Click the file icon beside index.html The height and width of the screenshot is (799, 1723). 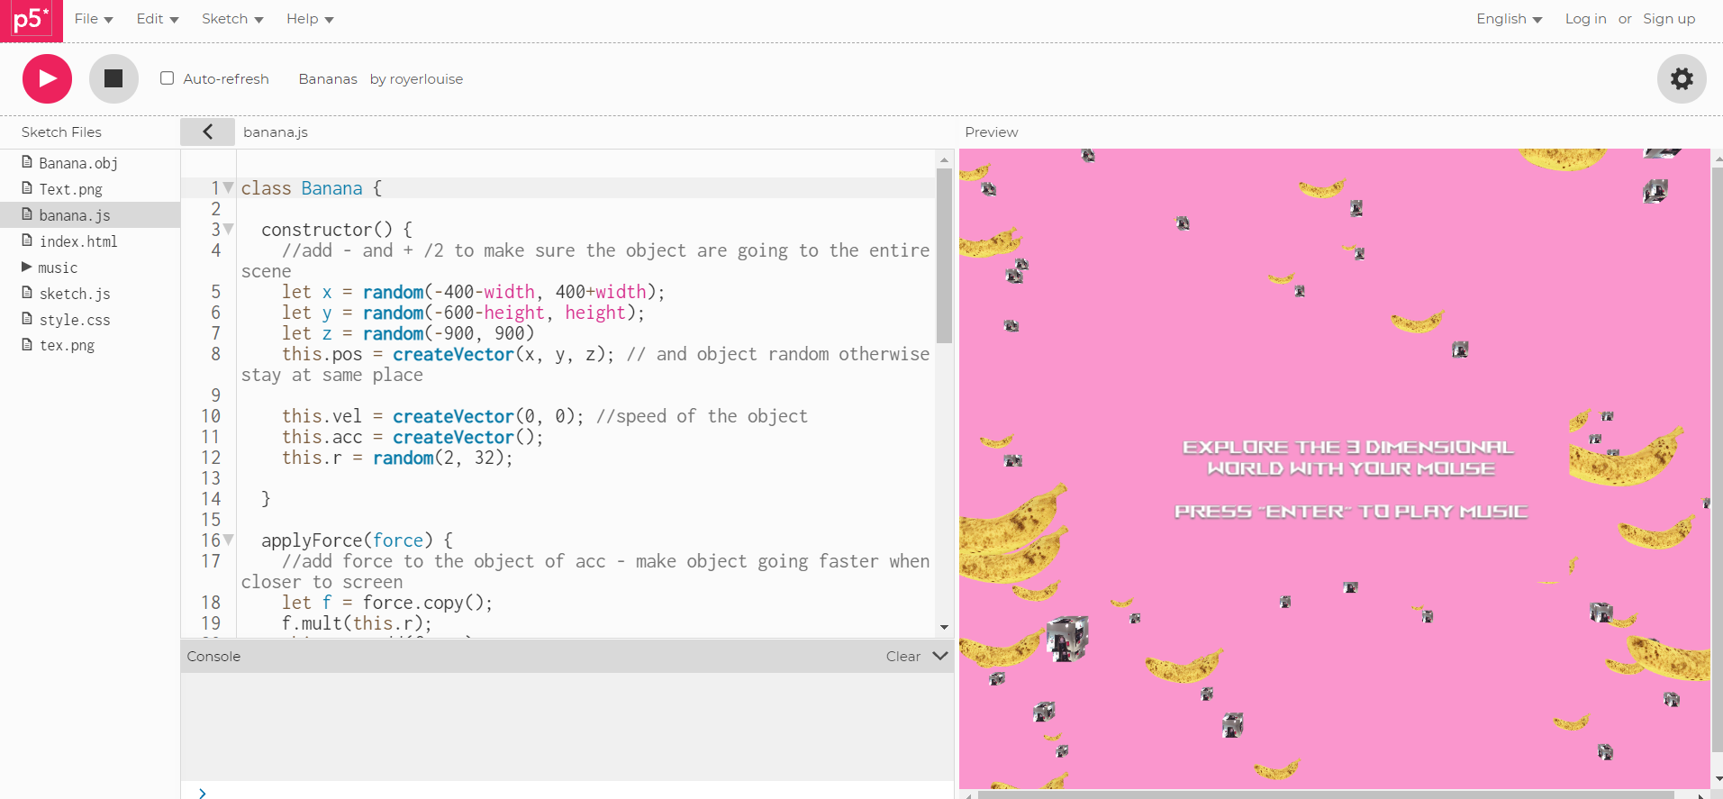point(27,241)
